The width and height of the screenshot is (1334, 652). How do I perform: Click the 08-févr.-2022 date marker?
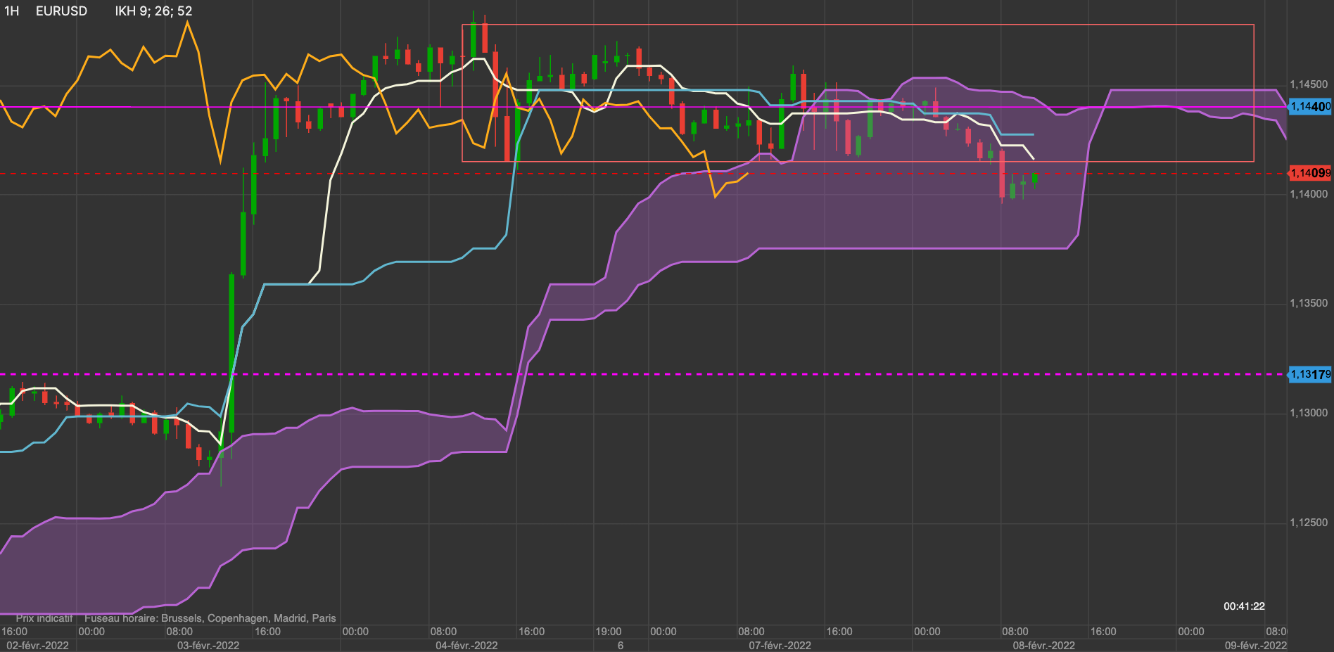coord(1043,646)
